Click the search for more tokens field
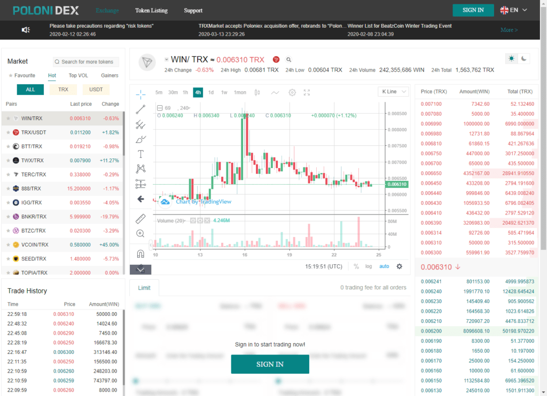Viewport: 547px width, 396px height. click(x=86, y=62)
